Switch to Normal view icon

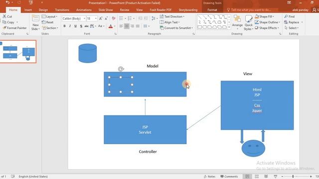(247, 177)
